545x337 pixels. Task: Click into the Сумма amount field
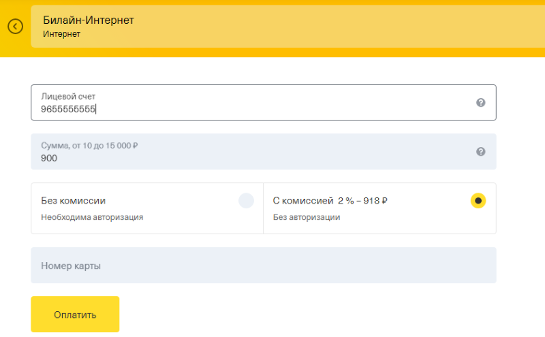pyautogui.click(x=264, y=151)
